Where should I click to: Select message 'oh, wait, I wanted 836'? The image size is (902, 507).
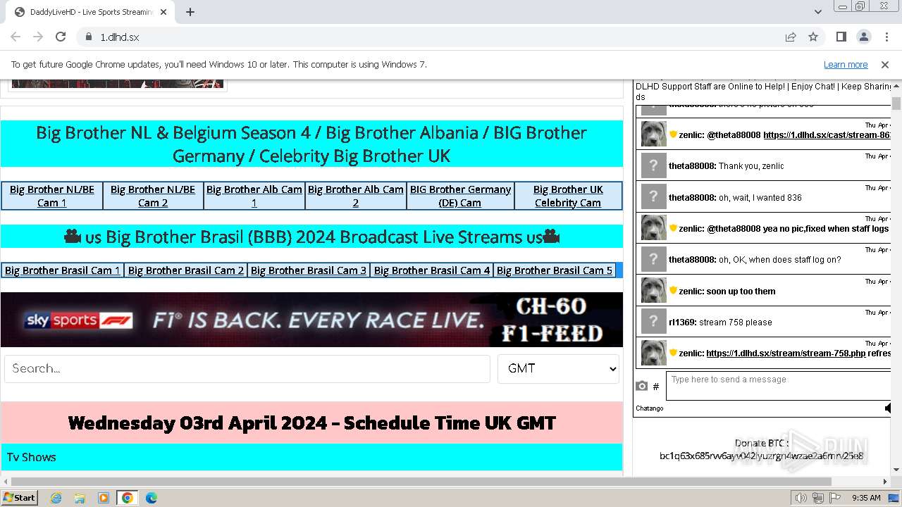point(760,198)
